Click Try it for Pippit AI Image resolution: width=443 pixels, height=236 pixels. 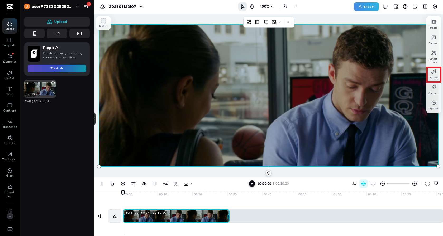57,68
